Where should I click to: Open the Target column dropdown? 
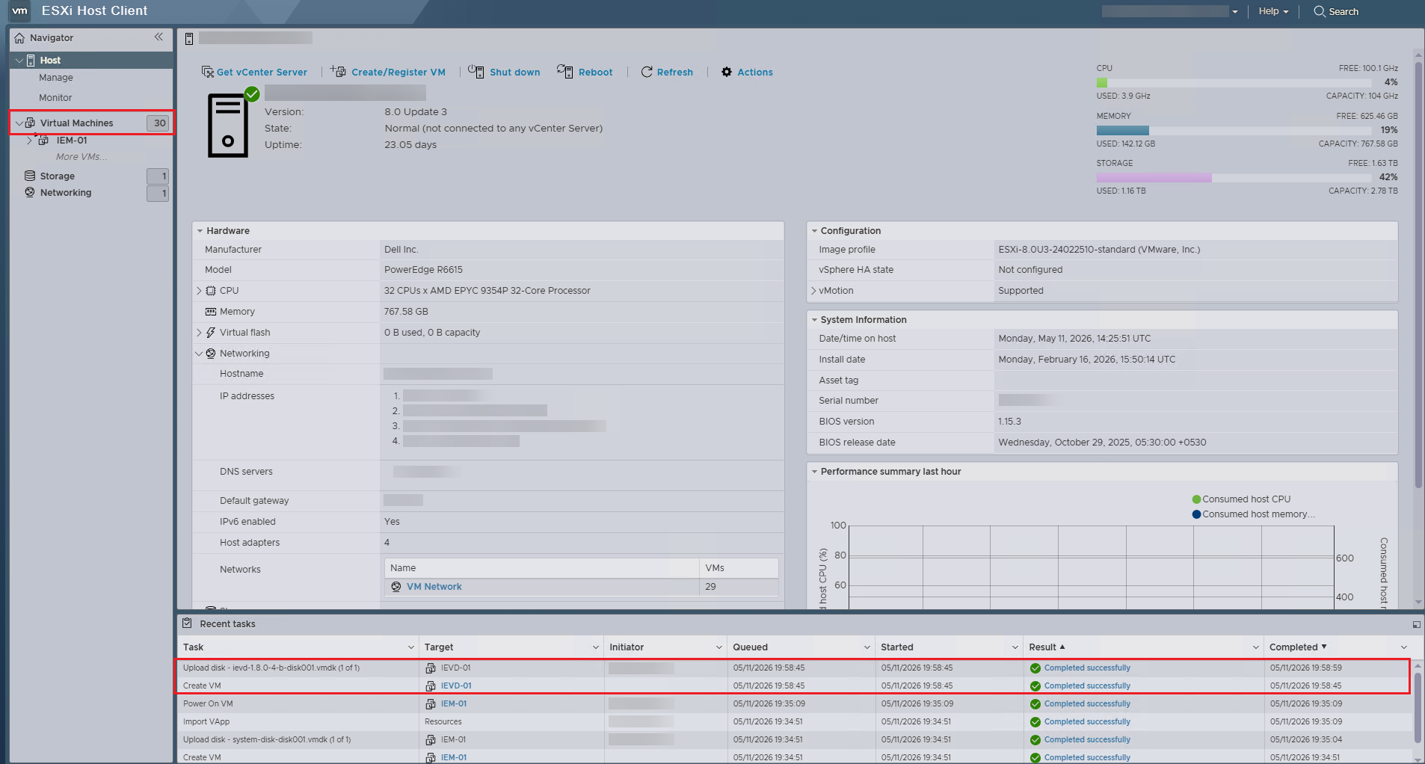(596, 647)
